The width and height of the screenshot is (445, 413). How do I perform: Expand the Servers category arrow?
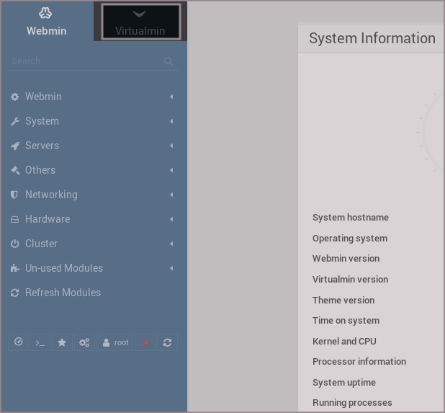(x=171, y=146)
